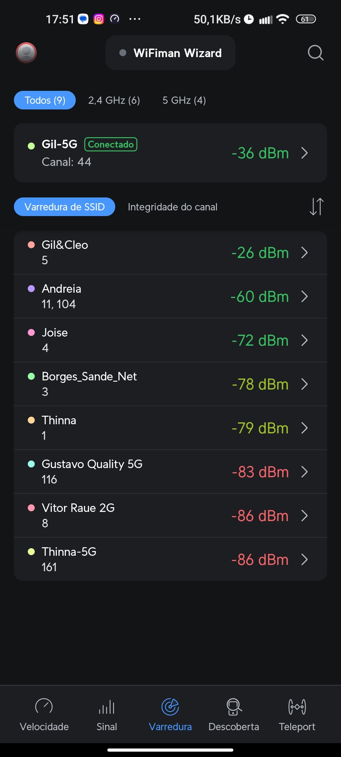Image resolution: width=341 pixels, height=757 pixels.
Task: Open the Borges_Sande_Net network entry
Action: point(170,384)
